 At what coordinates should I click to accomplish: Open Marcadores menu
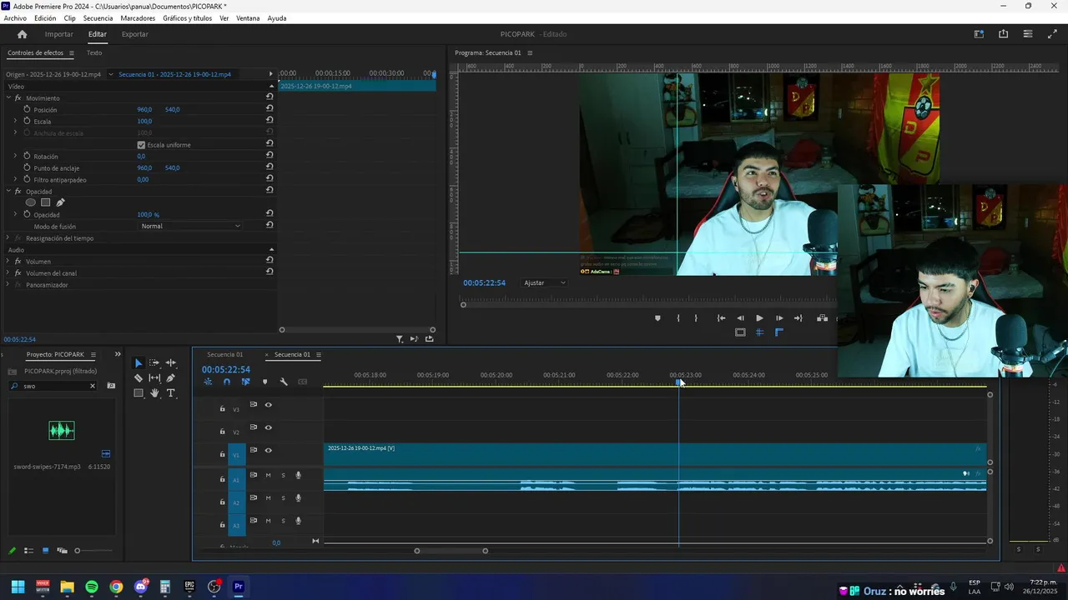(138, 18)
